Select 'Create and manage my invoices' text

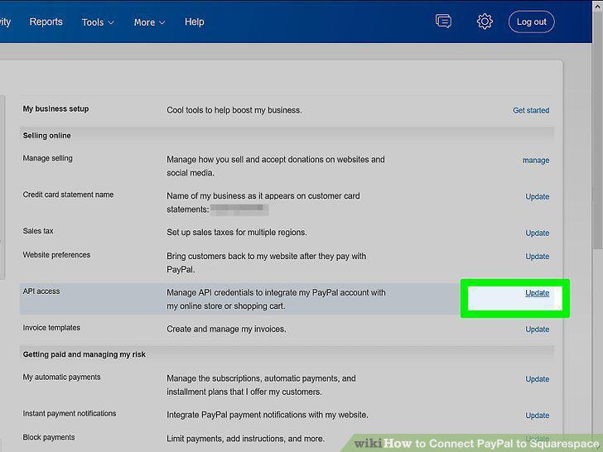pyautogui.click(x=226, y=329)
